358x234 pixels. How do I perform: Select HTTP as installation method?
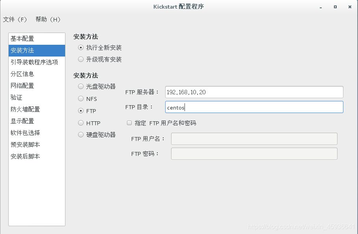coord(80,123)
